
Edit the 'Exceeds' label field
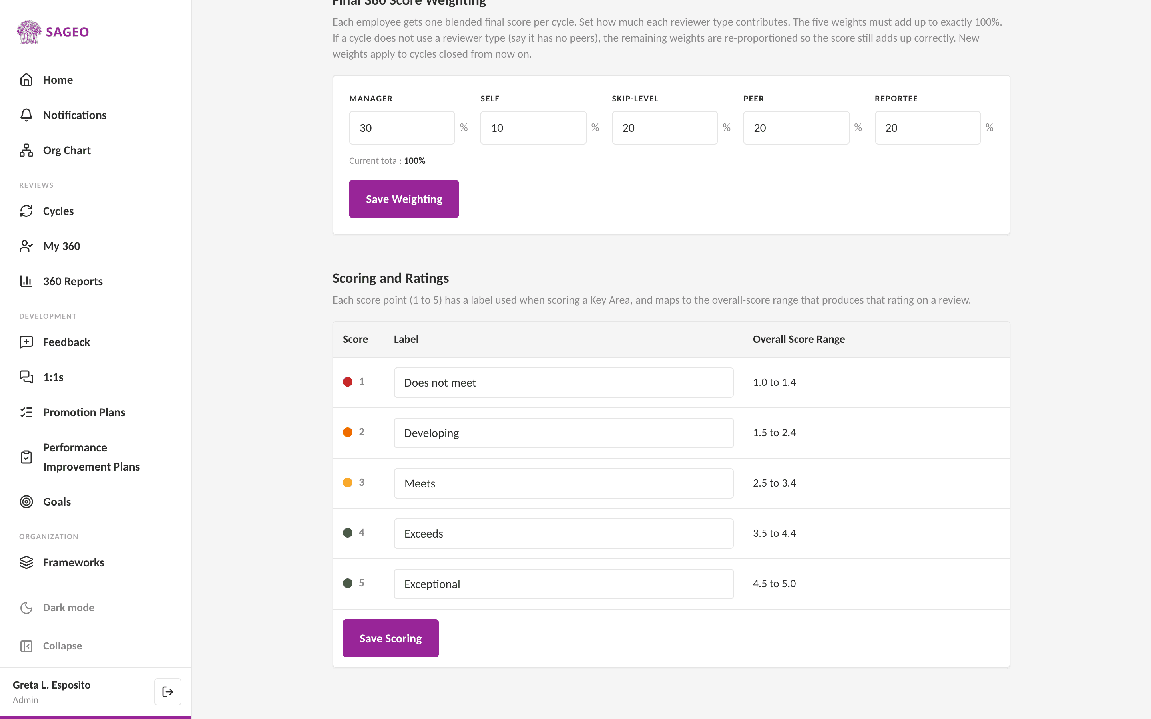564,534
